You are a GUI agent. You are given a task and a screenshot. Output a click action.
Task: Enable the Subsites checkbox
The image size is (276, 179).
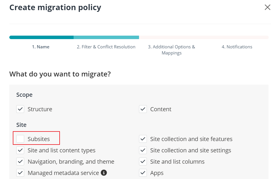pyautogui.click(x=20, y=139)
